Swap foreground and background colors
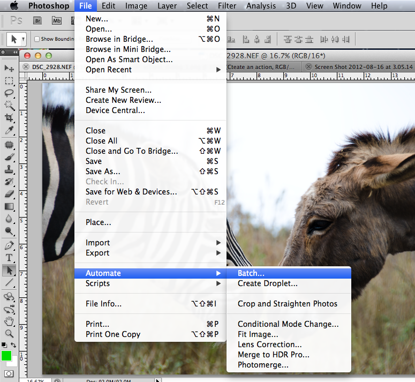 (x=13, y=345)
